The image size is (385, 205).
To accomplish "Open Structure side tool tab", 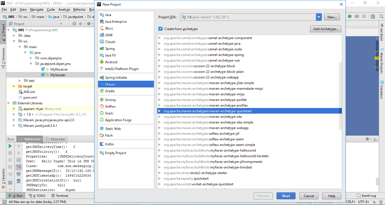I will click(3, 58).
